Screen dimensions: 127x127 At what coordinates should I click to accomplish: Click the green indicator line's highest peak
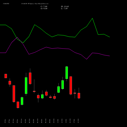92,18
